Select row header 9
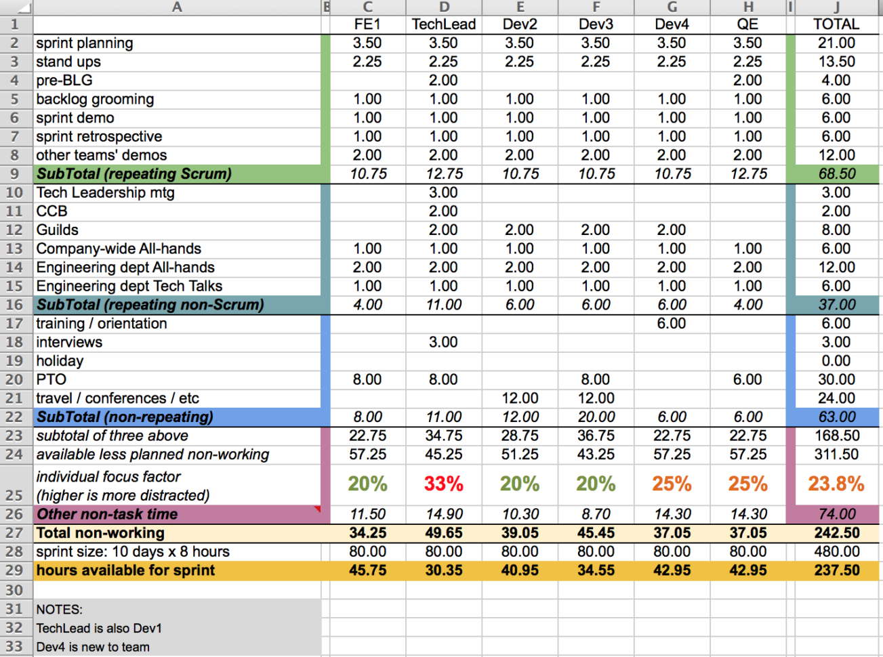Screen dimensions: 883x657 (15, 174)
